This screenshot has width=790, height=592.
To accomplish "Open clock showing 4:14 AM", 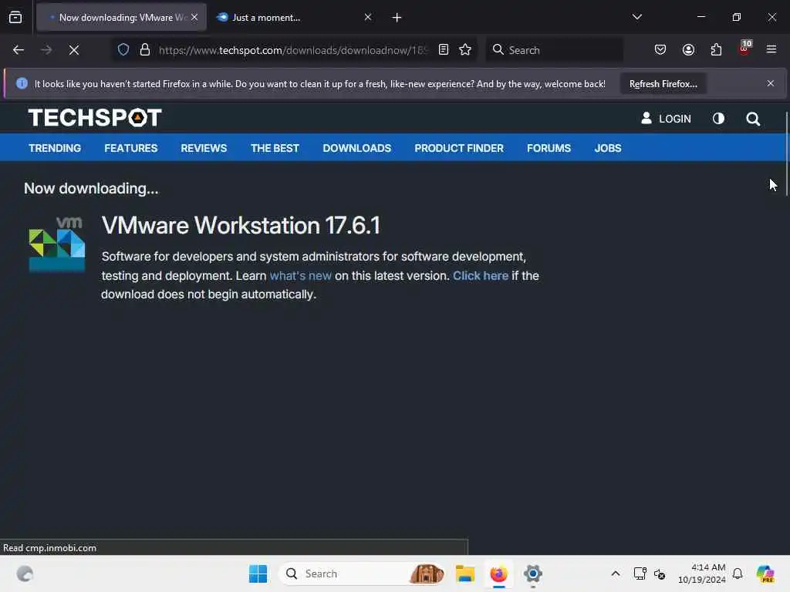I will [x=702, y=573].
